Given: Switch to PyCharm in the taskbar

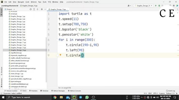Looking at the screenshot, I should (74, 97).
